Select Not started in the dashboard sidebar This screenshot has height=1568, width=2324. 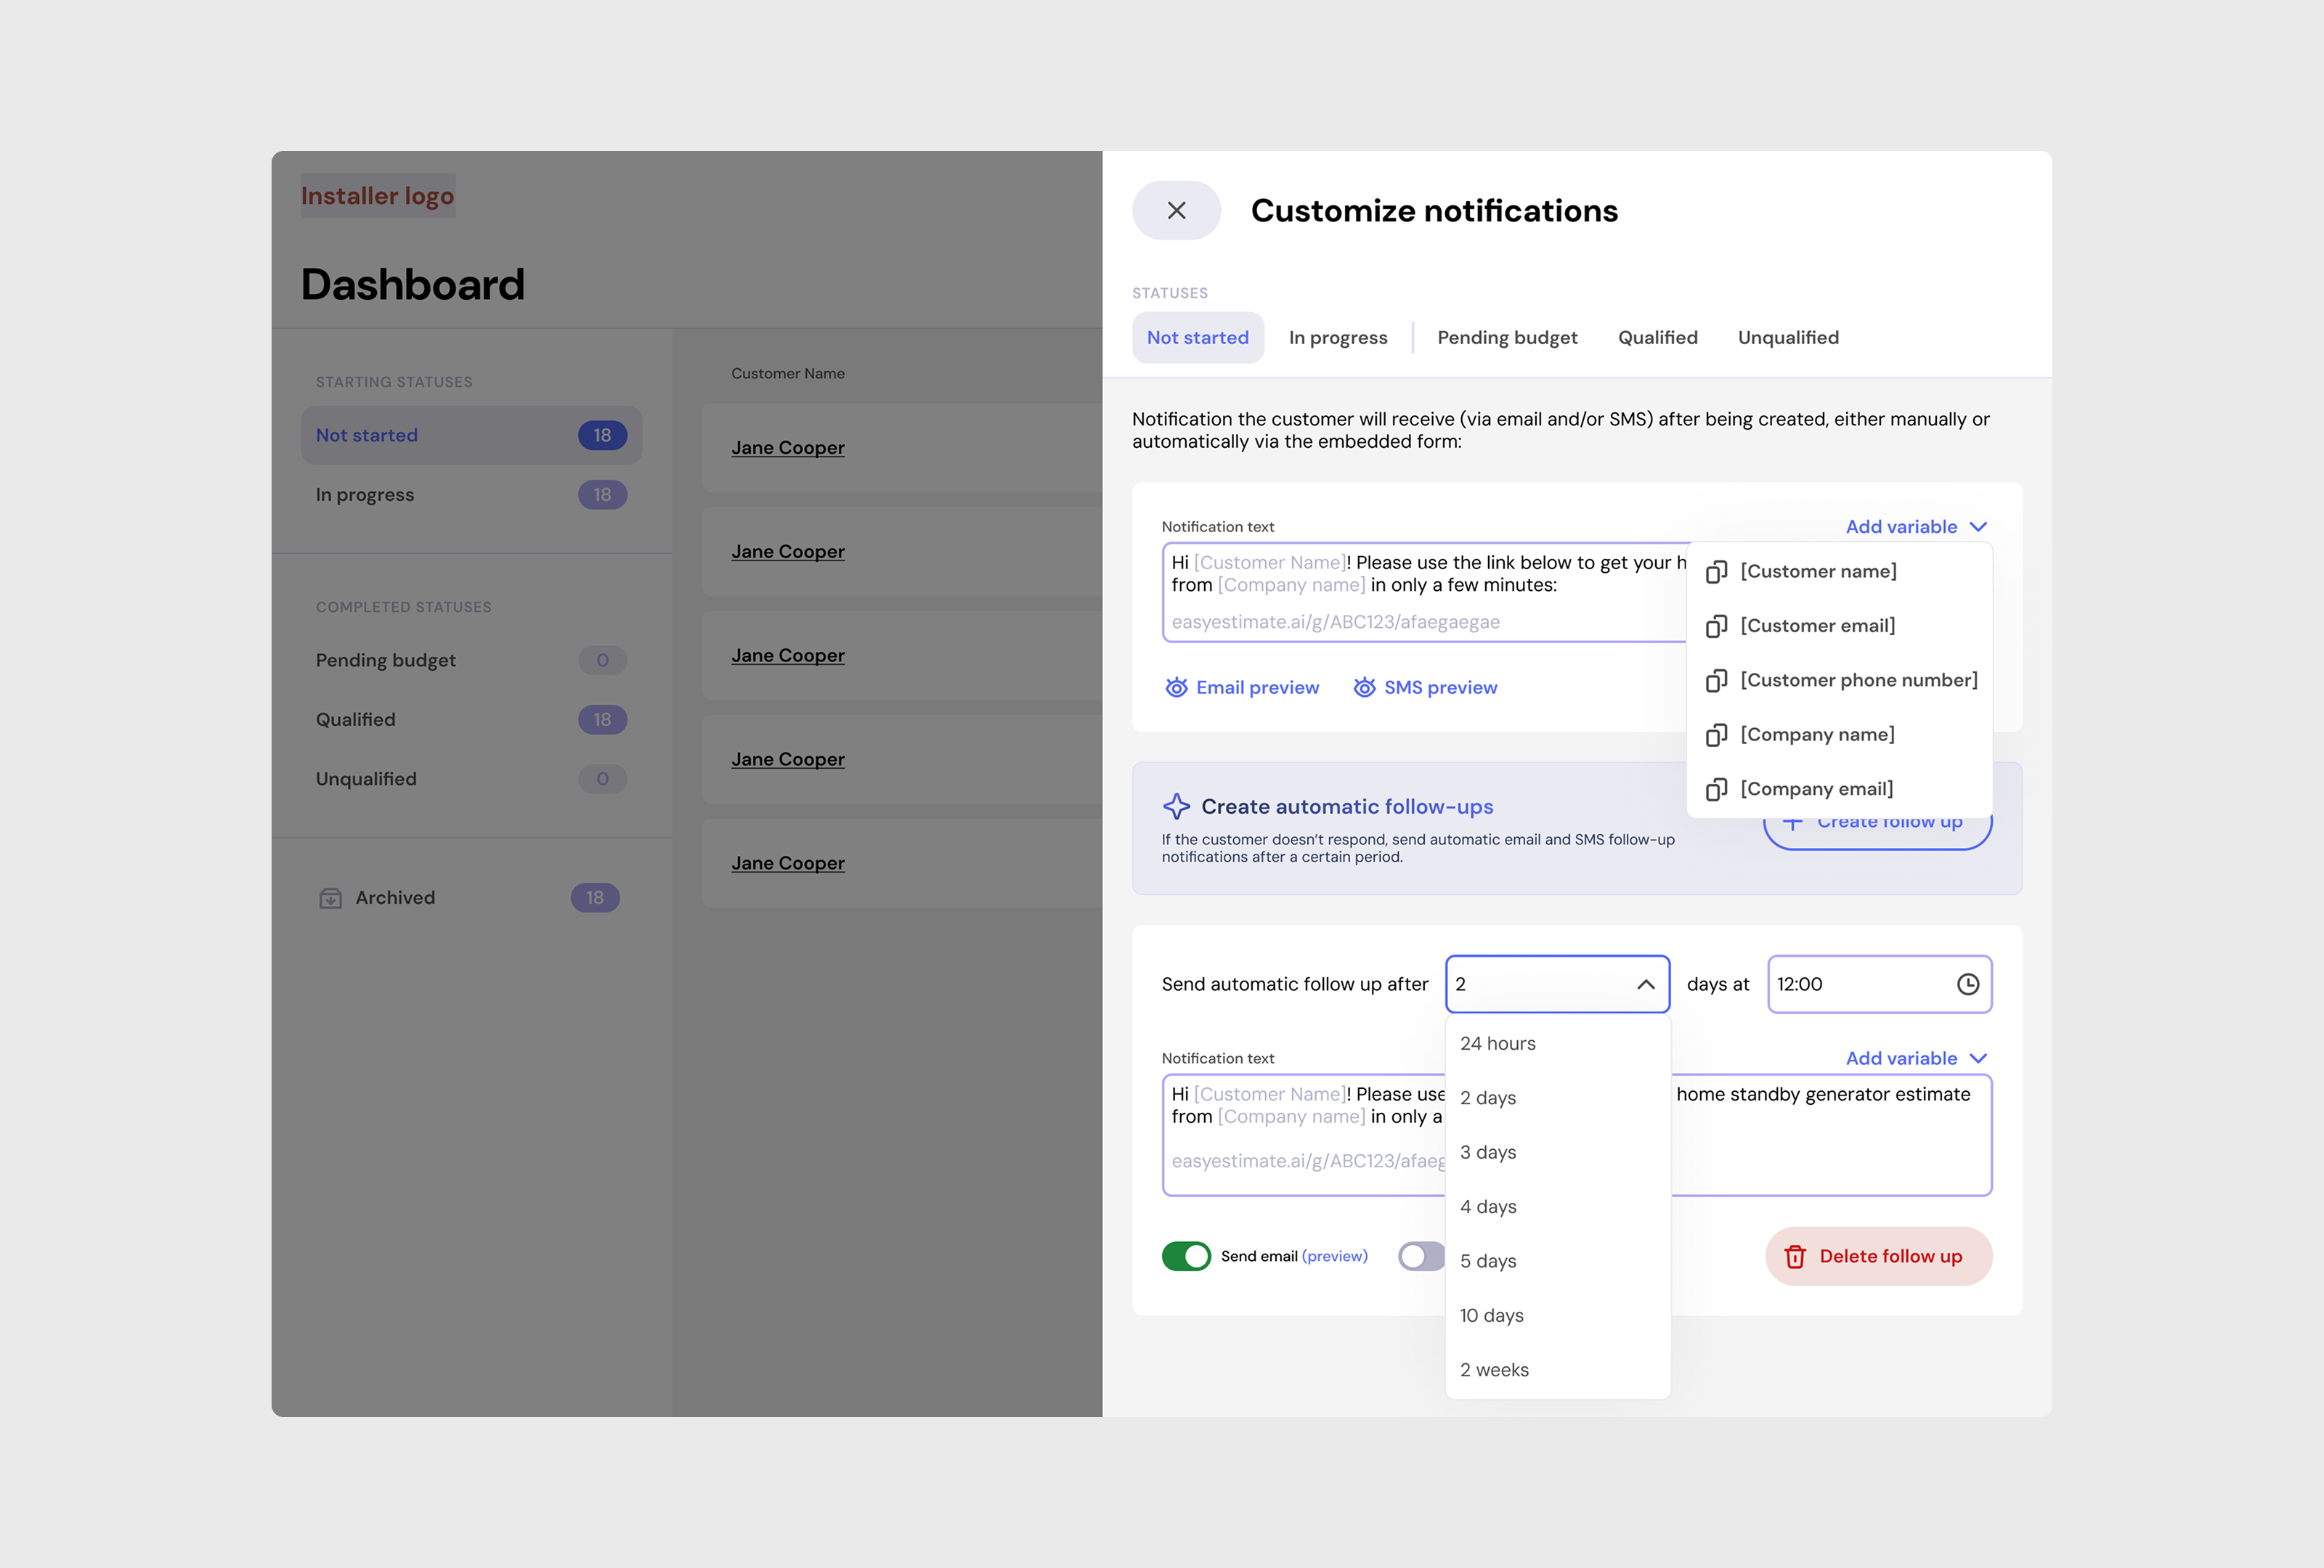point(471,436)
